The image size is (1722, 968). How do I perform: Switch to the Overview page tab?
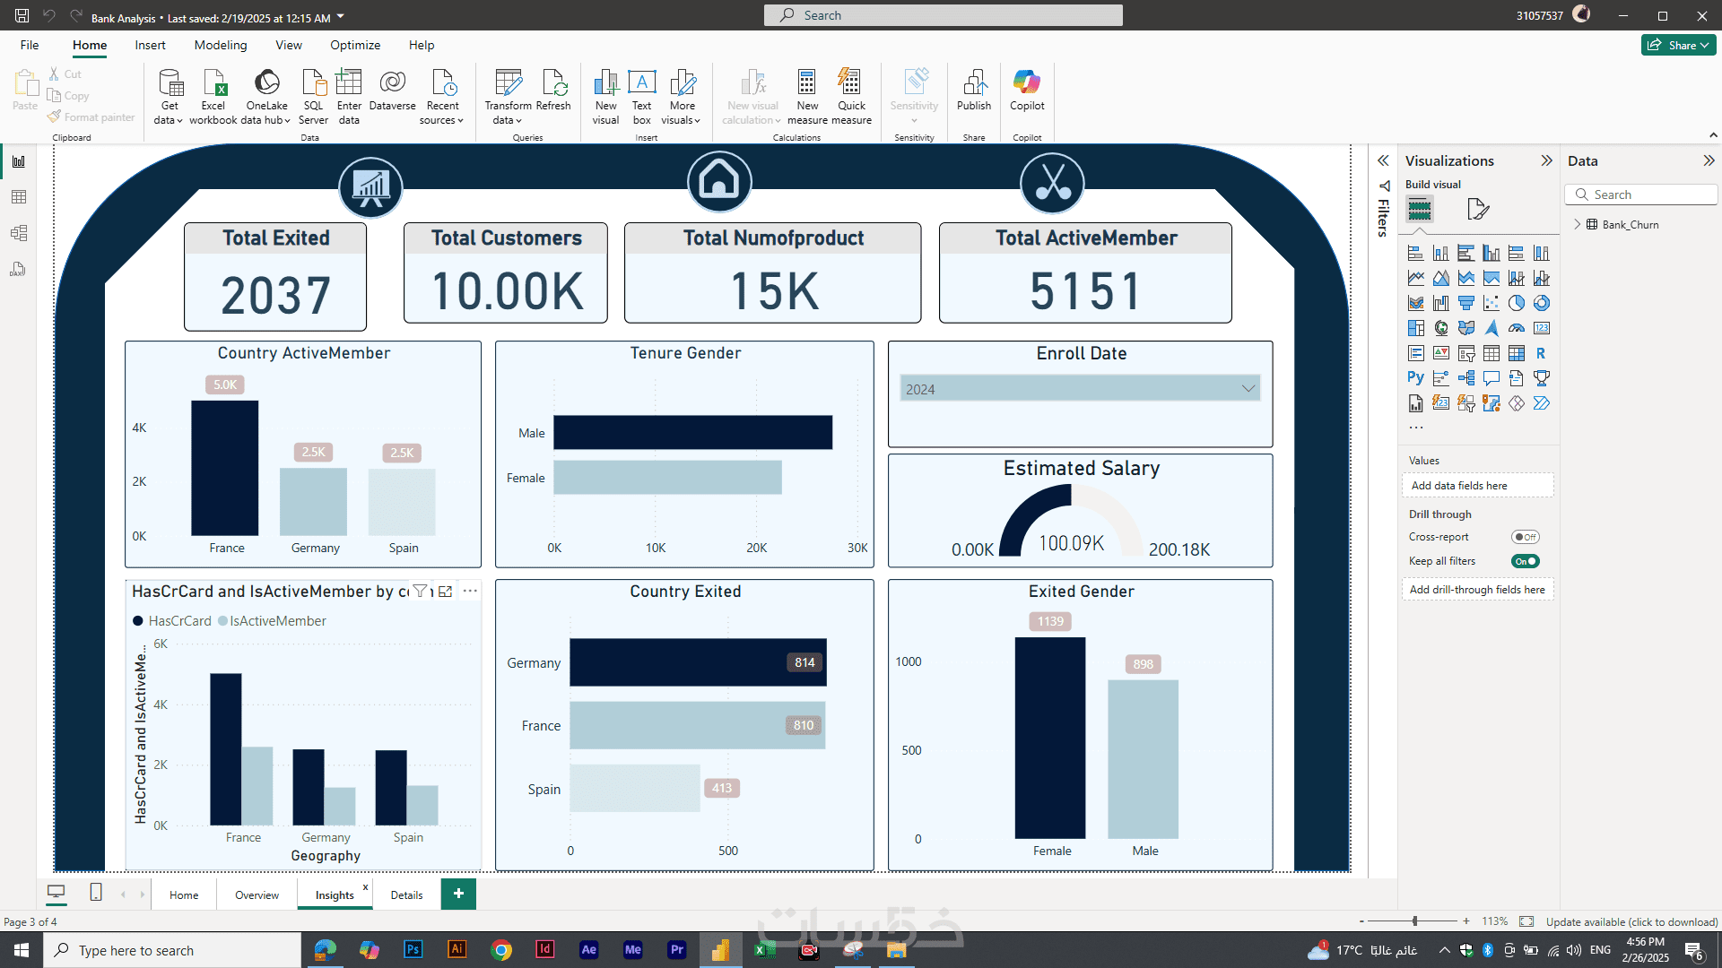[257, 895]
